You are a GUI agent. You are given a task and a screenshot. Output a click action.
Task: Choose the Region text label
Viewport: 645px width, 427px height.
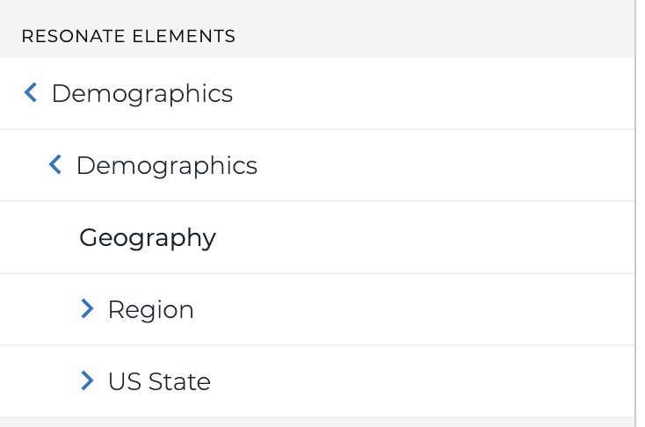[x=150, y=310]
